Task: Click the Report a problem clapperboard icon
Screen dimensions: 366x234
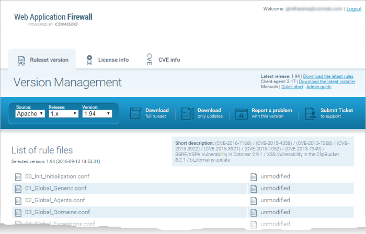Action: point(241,113)
